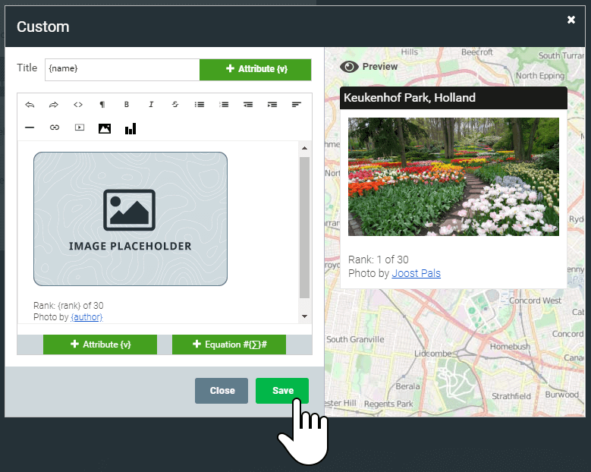Open the paragraph format menu
This screenshot has height=472, width=591.
click(x=102, y=105)
